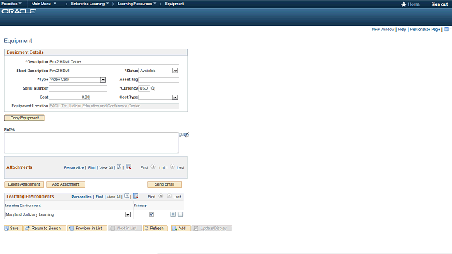
Task: Click the Equipment breadcrumb
Action: pos(174,4)
